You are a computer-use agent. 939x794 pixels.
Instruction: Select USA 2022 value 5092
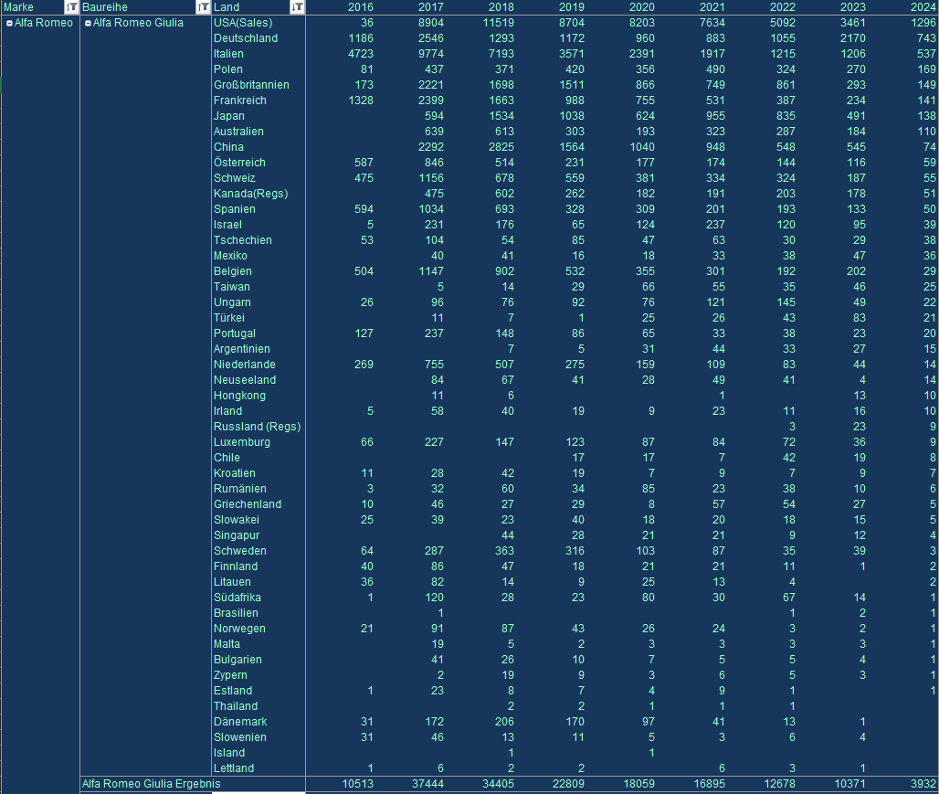[x=783, y=23]
